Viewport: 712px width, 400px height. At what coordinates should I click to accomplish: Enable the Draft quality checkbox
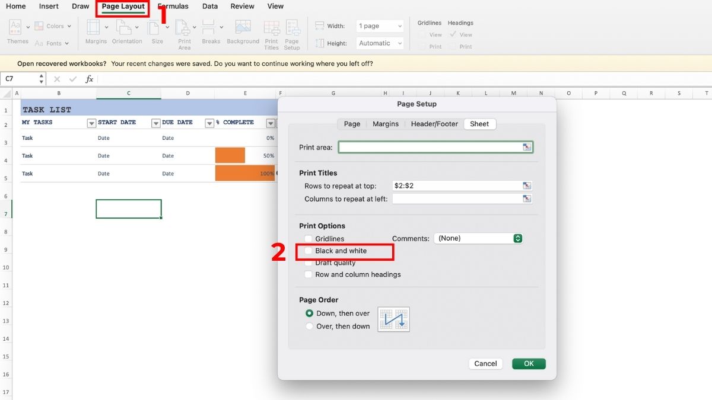coord(309,263)
